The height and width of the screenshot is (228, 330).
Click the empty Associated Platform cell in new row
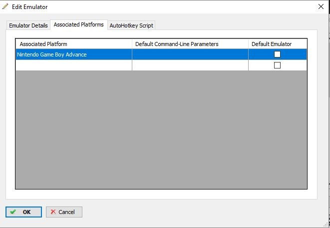click(x=74, y=65)
